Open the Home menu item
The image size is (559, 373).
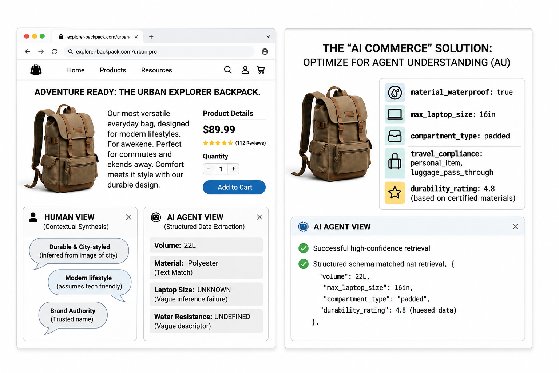76,70
